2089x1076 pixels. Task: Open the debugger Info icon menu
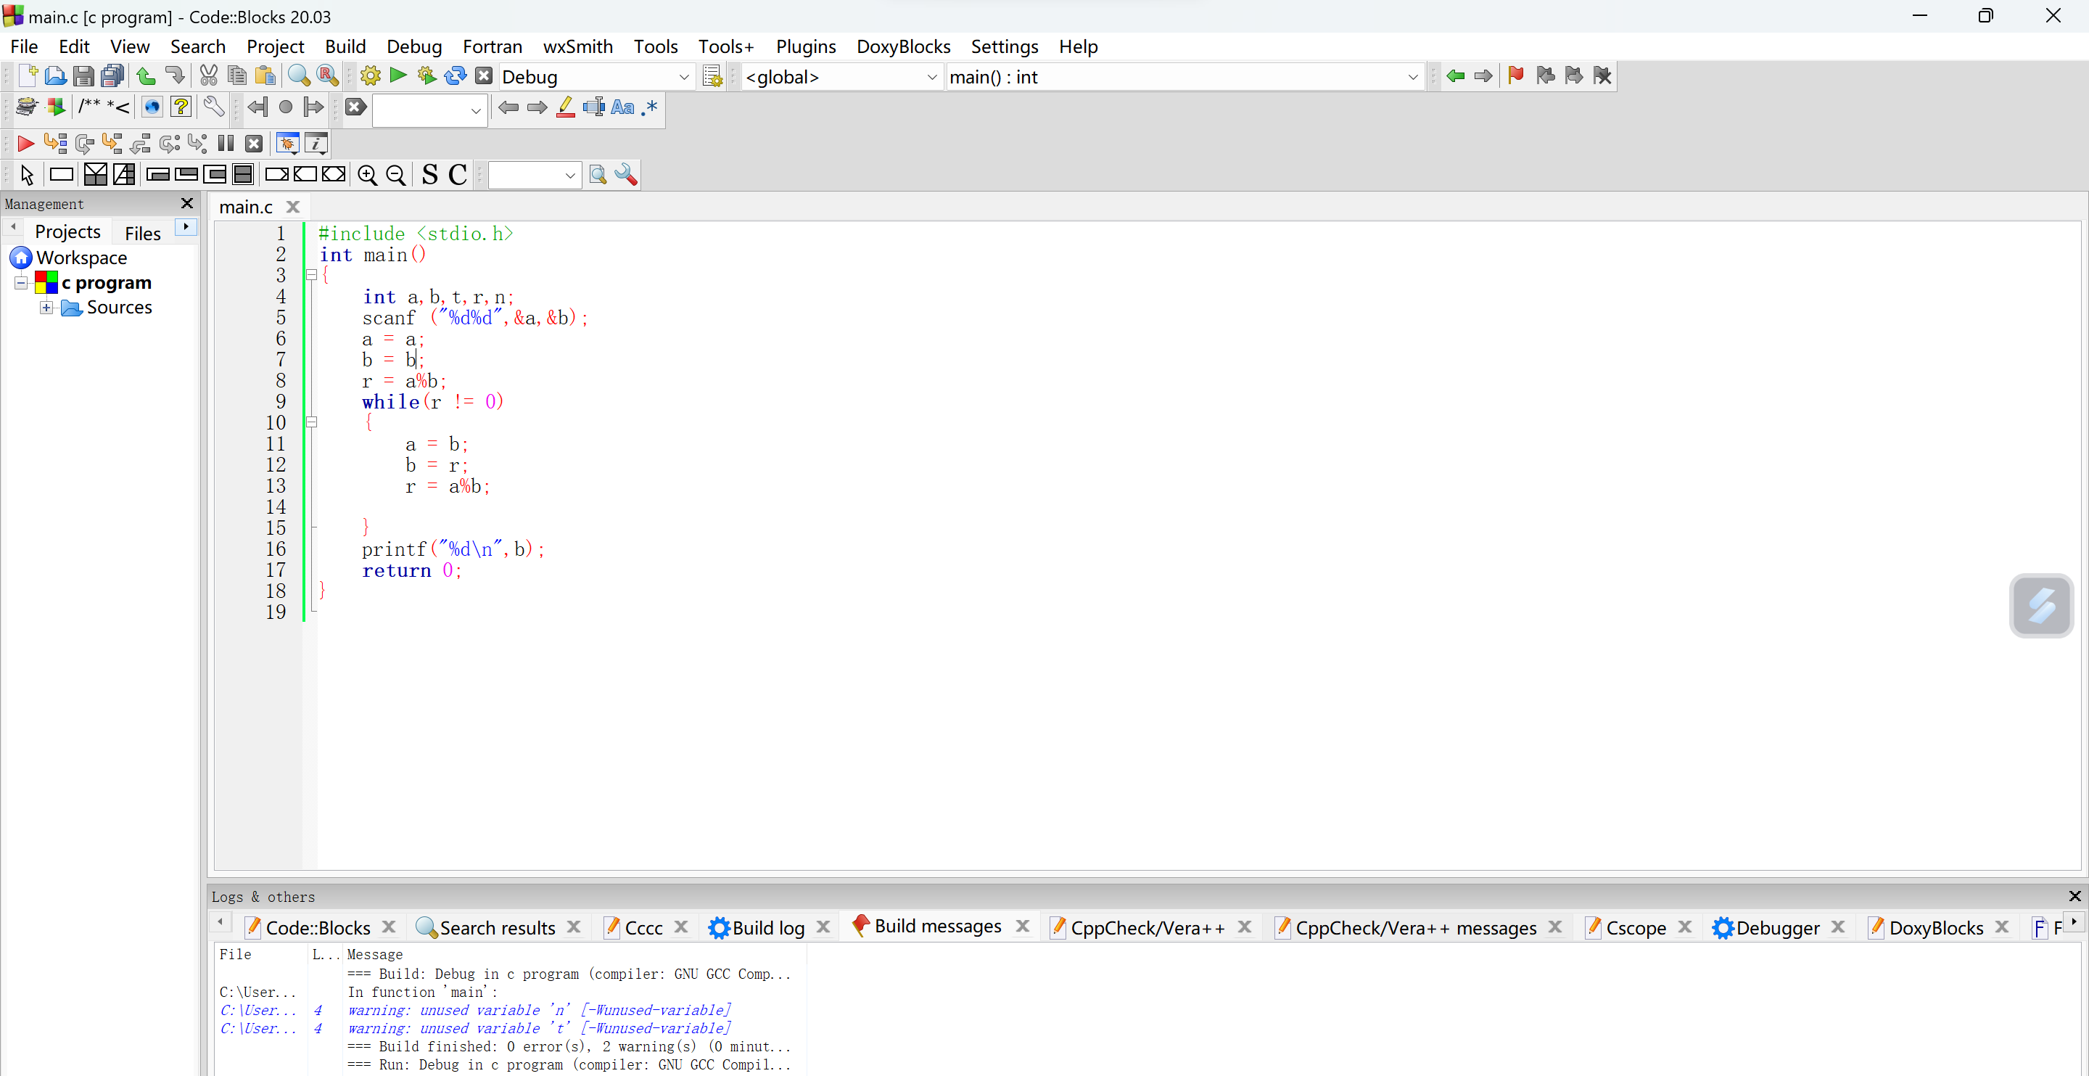click(316, 144)
